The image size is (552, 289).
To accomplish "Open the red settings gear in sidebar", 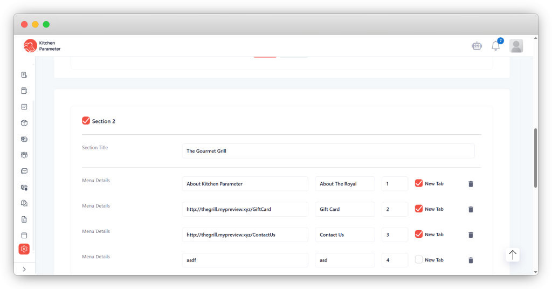I will point(24,249).
